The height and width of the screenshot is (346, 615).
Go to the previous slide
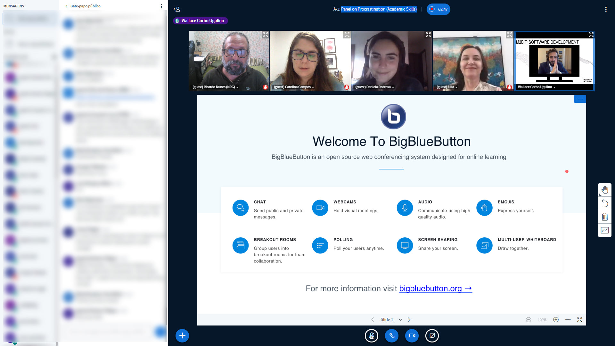tap(373, 320)
